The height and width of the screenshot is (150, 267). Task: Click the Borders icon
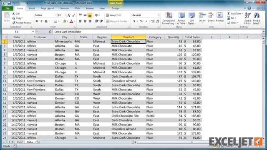click(55, 21)
